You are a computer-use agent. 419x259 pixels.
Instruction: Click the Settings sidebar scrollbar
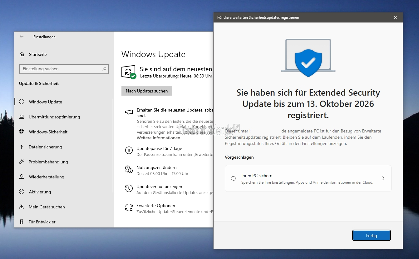click(x=113, y=146)
